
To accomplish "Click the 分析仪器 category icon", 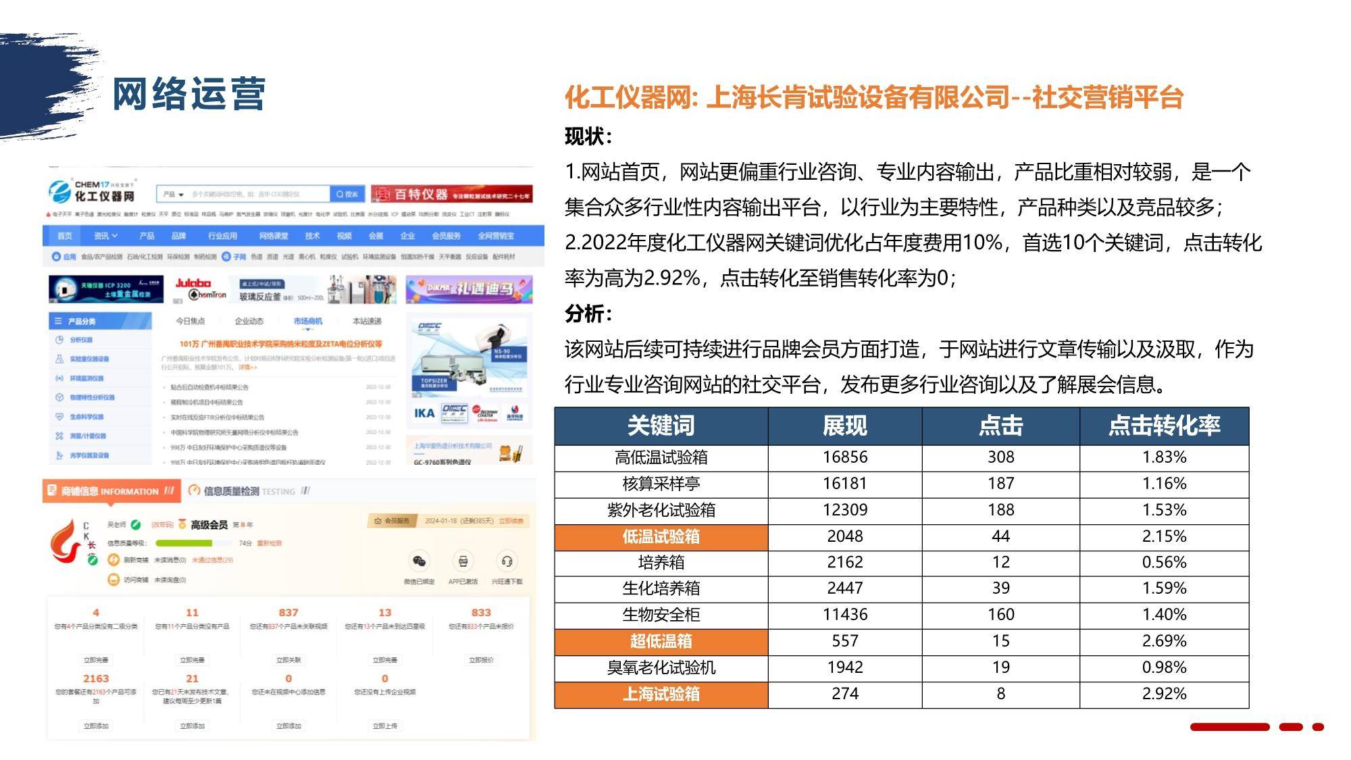I will (x=59, y=340).
